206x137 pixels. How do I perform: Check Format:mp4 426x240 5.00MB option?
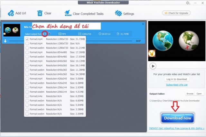pyautogui.click(x=27, y=78)
